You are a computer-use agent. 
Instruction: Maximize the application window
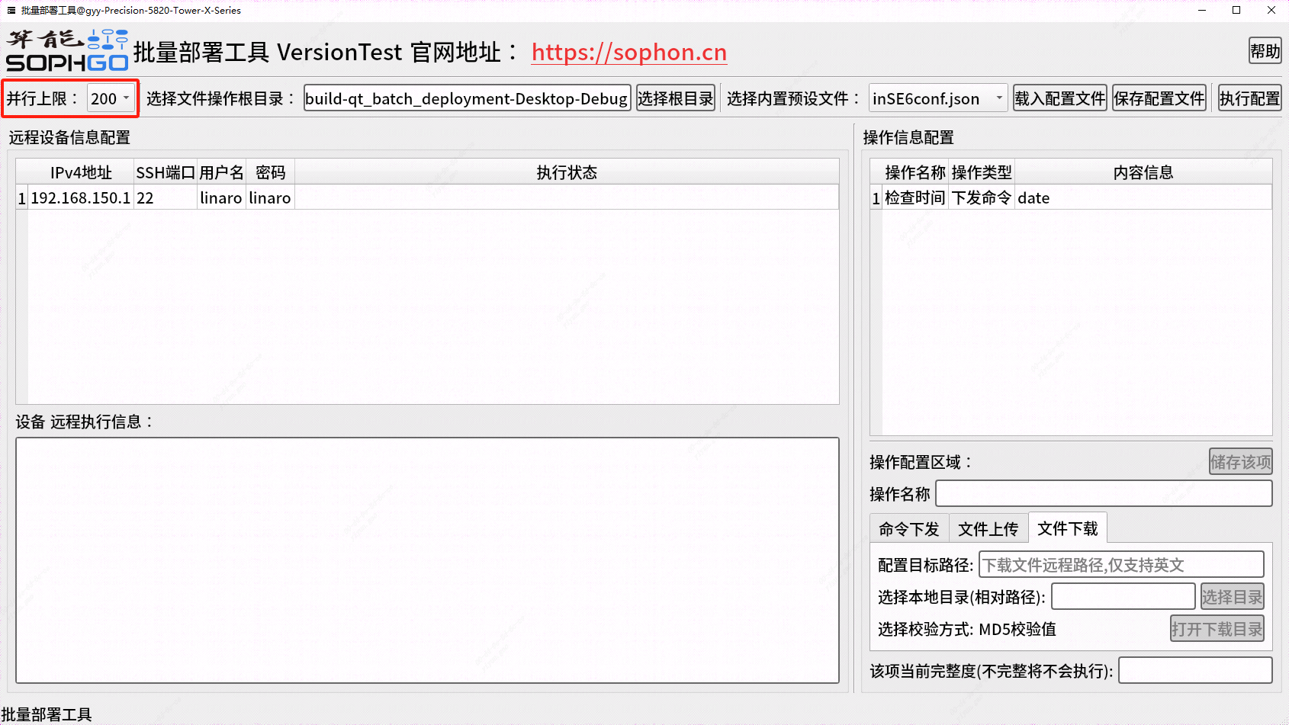pyautogui.click(x=1236, y=10)
